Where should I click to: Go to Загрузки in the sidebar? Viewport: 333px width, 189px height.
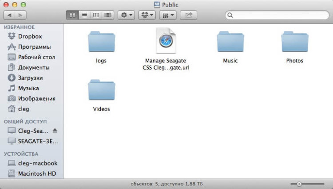click(30, 78)
